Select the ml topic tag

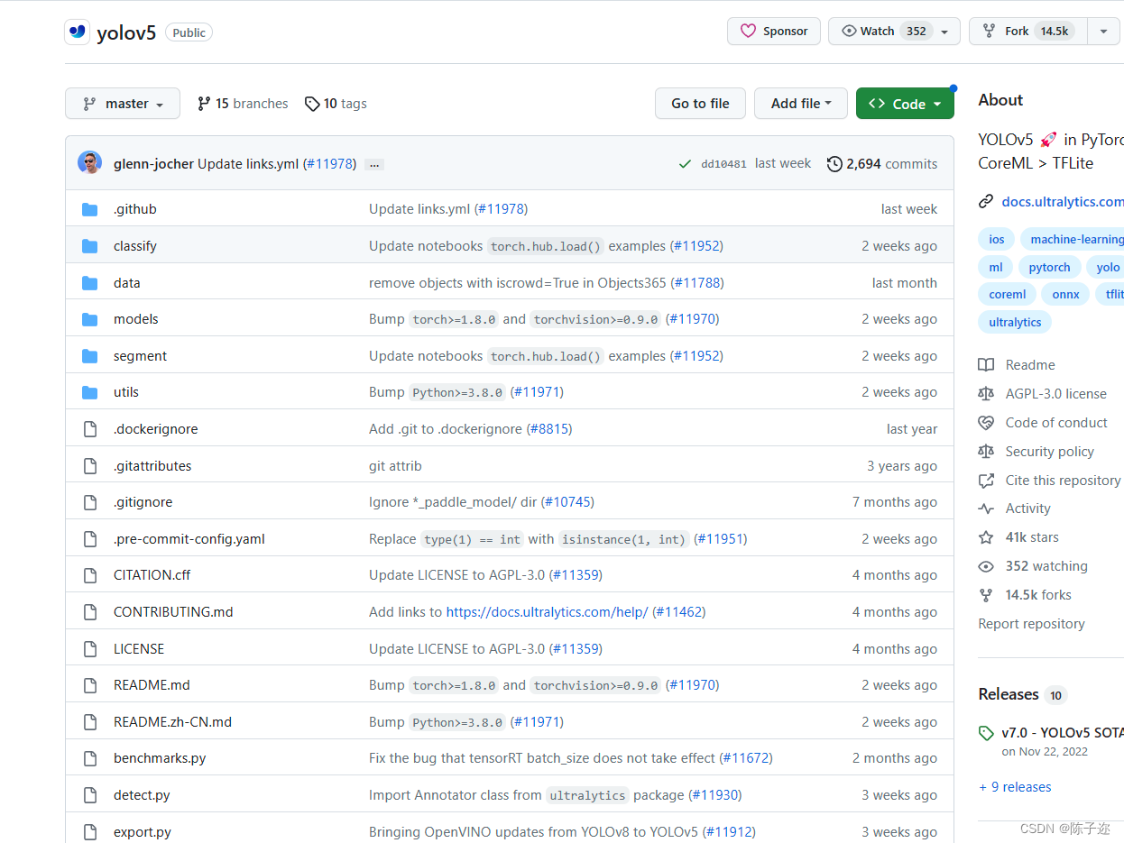[x=995, y=267]
